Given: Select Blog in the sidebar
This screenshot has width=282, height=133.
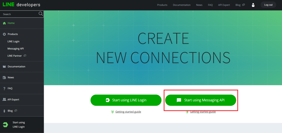Looking at the screenshot, I should coord(10,111).
